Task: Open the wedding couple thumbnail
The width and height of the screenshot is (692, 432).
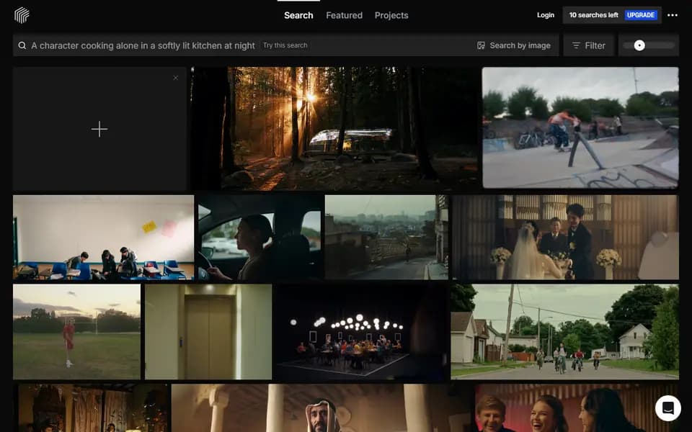Action: coord(565,237)
